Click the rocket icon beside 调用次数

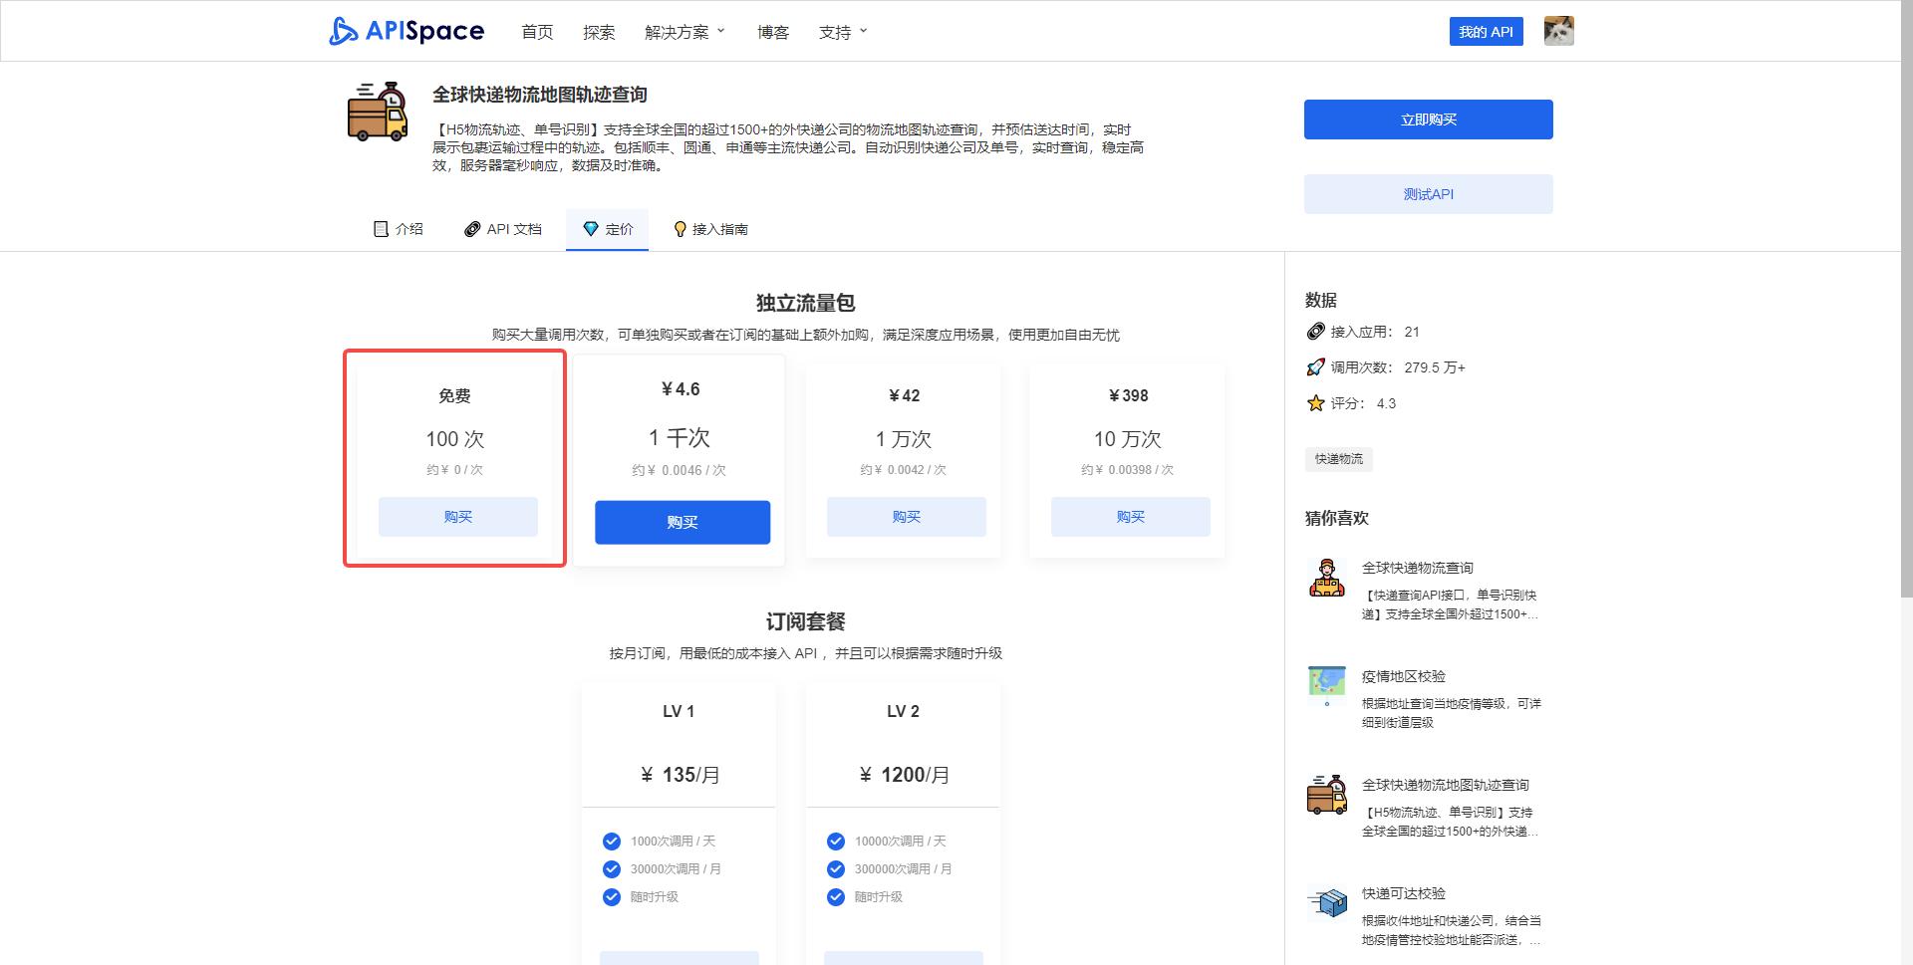click(1315, 366)
